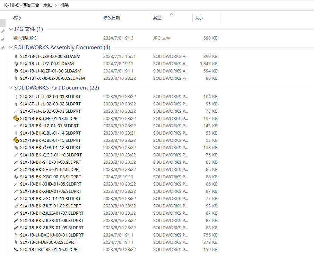
Task: Select the JPG 文件 (1) group header
Action: 29,29
